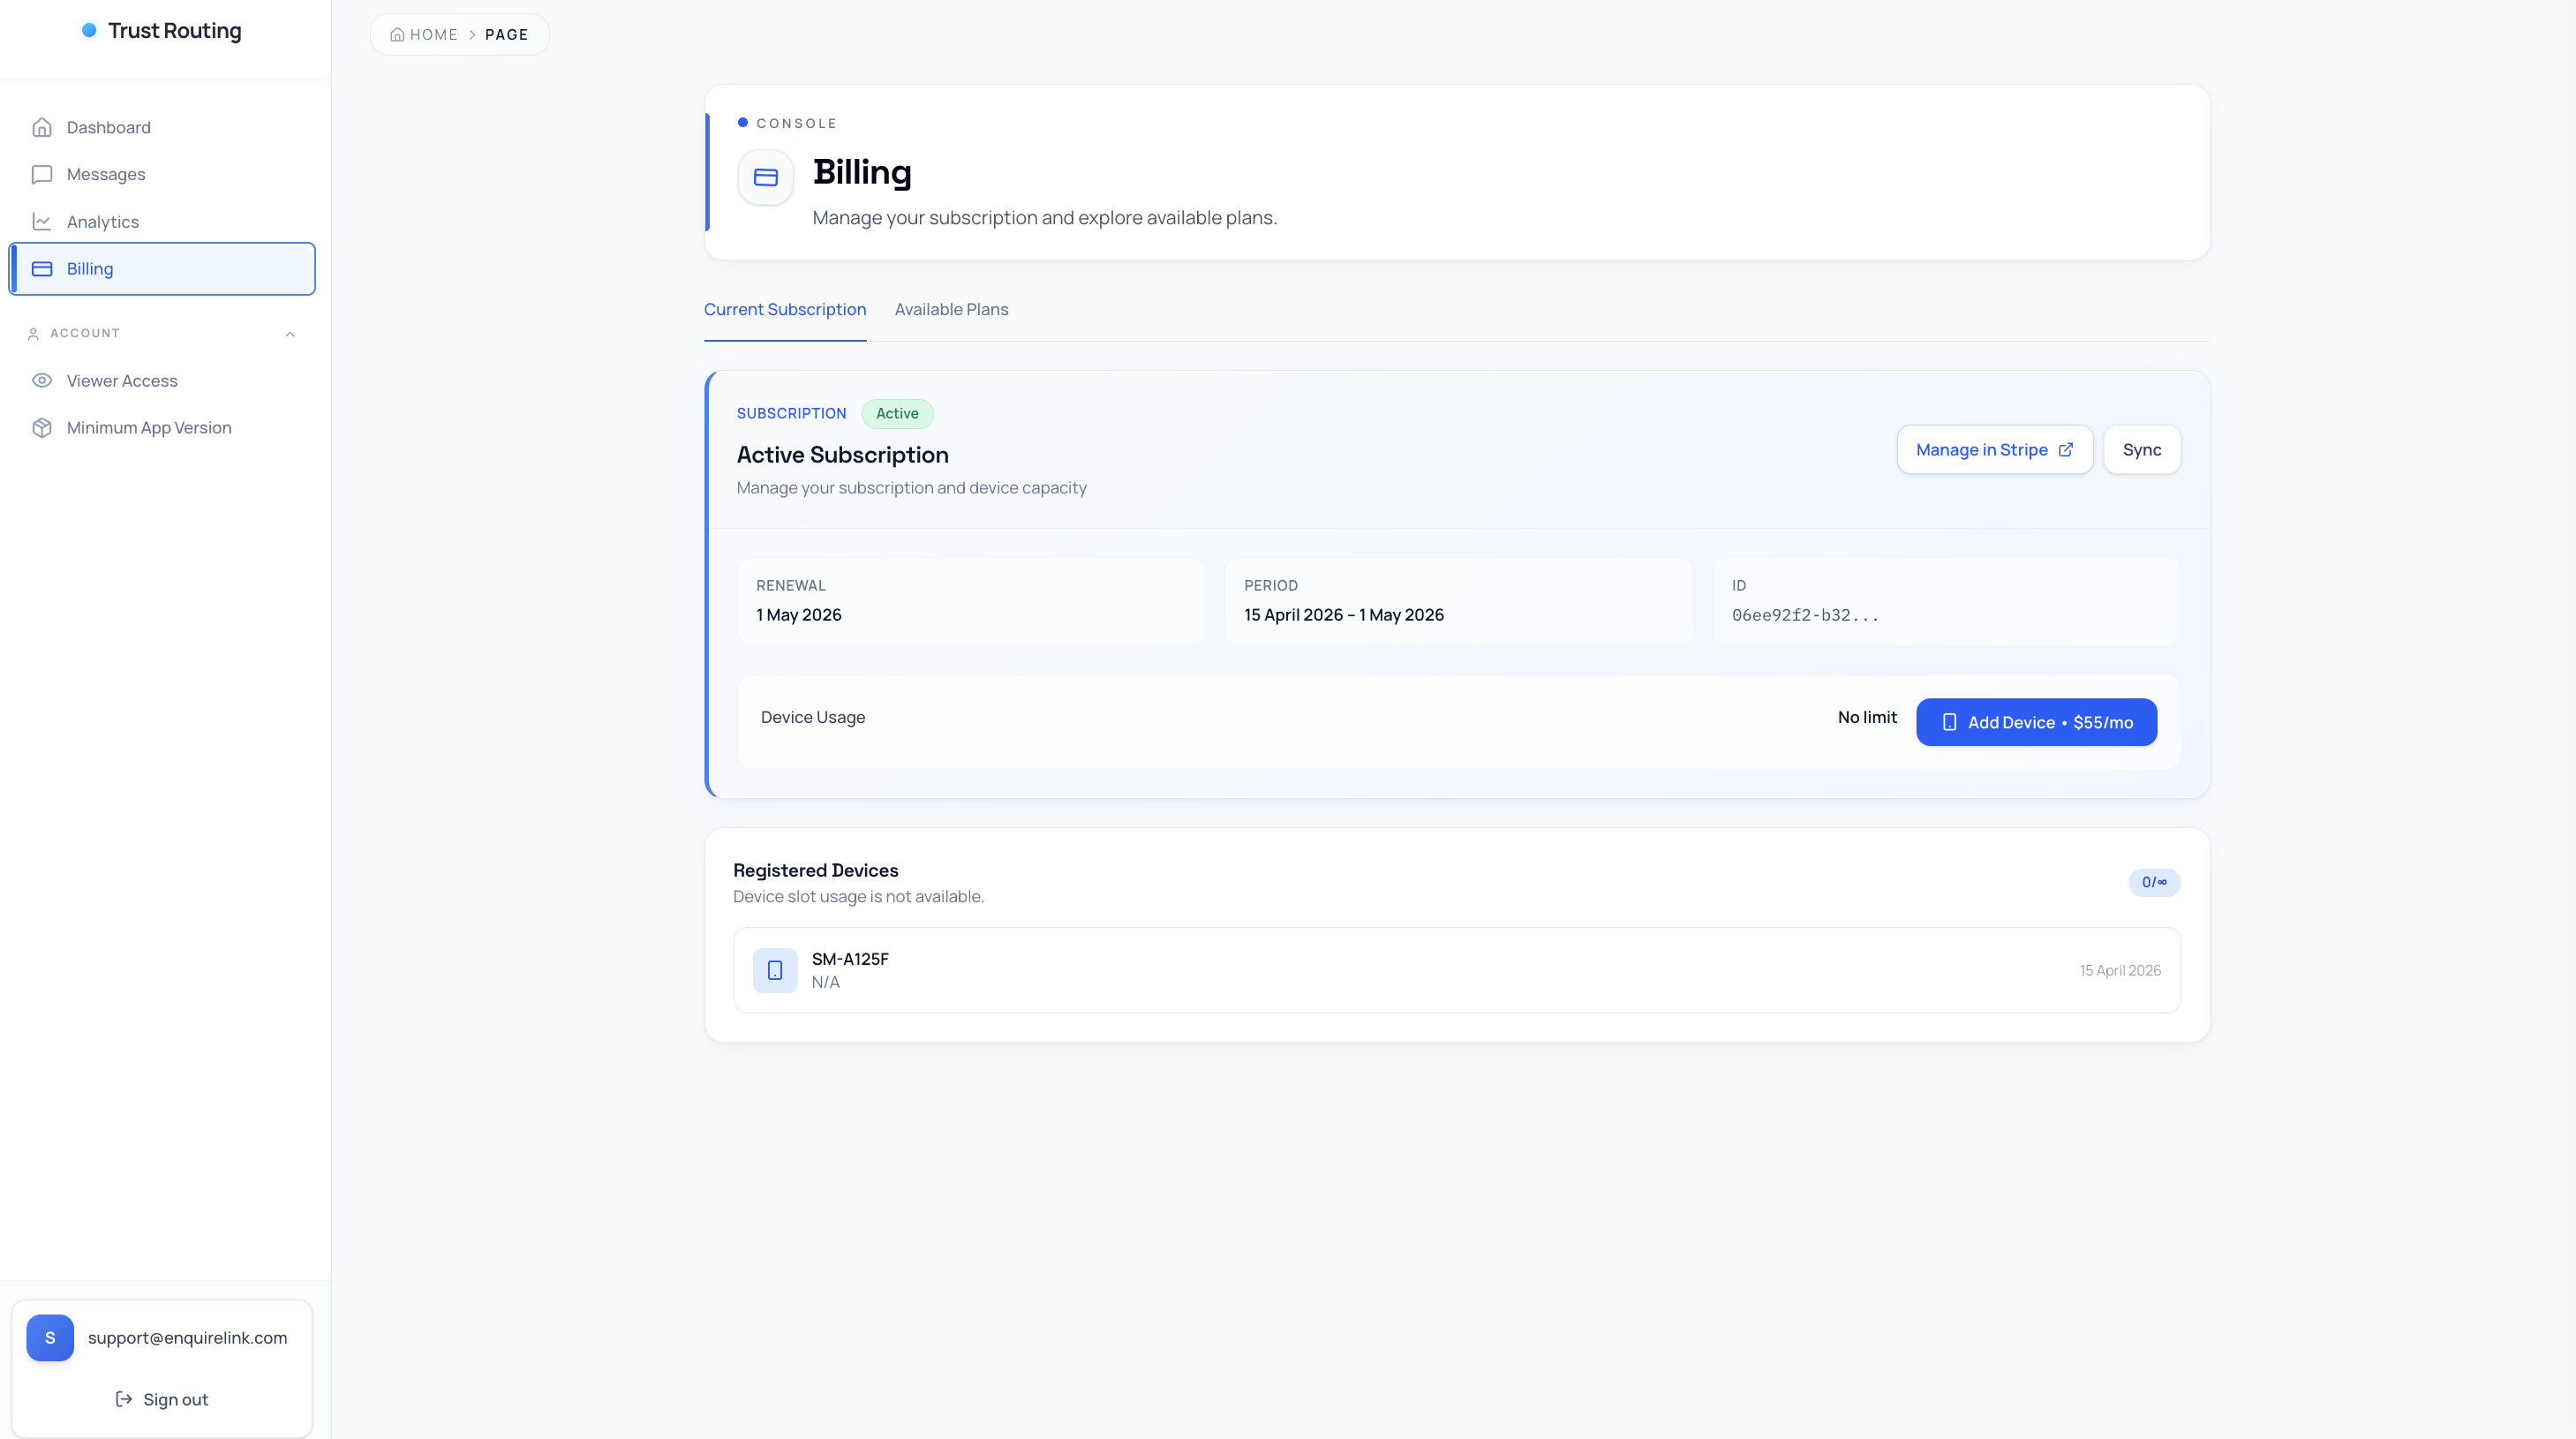Click the Trust Routing logo dot
The width and height of the screenshot is (2576, 1439).
tap(89, 30)
